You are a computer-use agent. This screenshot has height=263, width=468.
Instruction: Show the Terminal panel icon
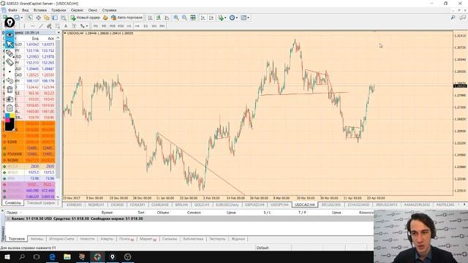[x=55, y=18]
